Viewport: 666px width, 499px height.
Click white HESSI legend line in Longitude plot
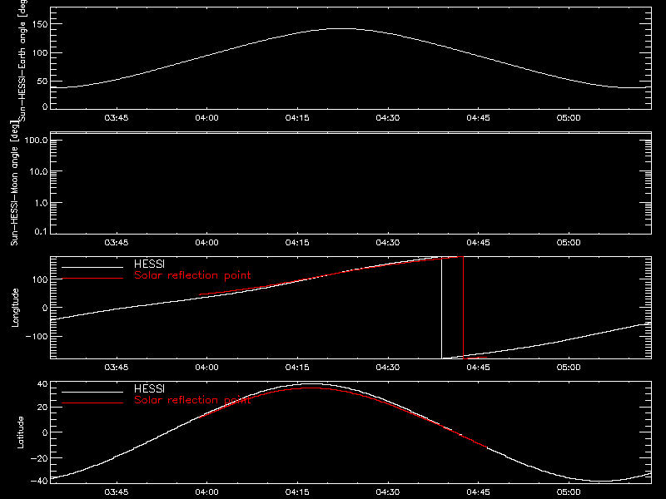pos(92,267)
